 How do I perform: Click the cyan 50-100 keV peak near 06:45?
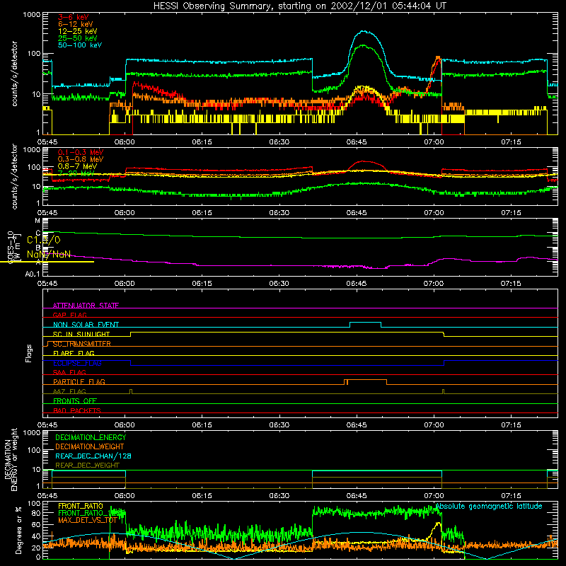click(x=364, y=32)
